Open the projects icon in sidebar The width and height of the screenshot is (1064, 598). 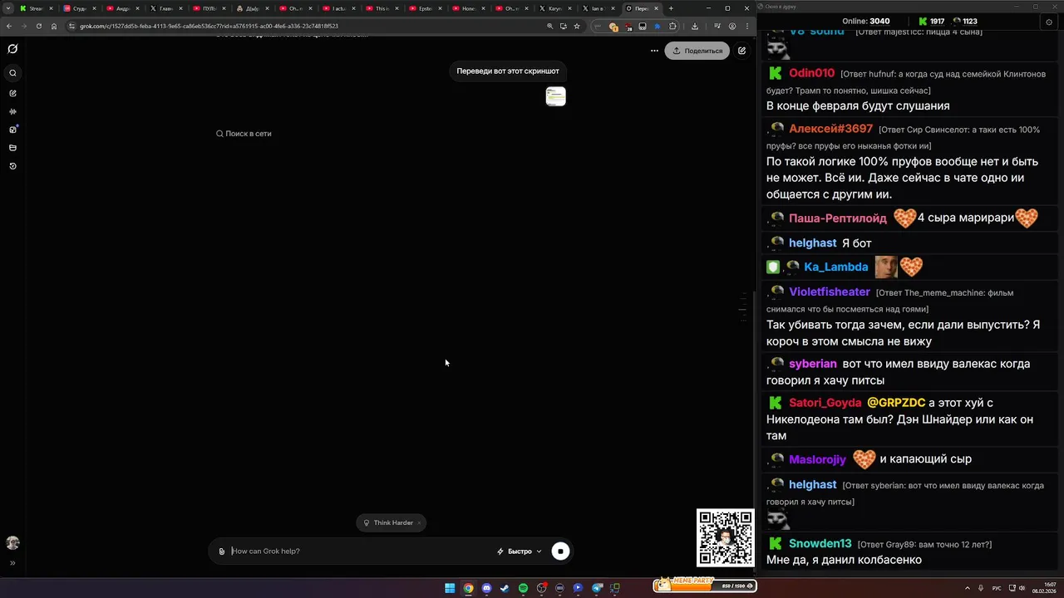(x=12, y=148)
